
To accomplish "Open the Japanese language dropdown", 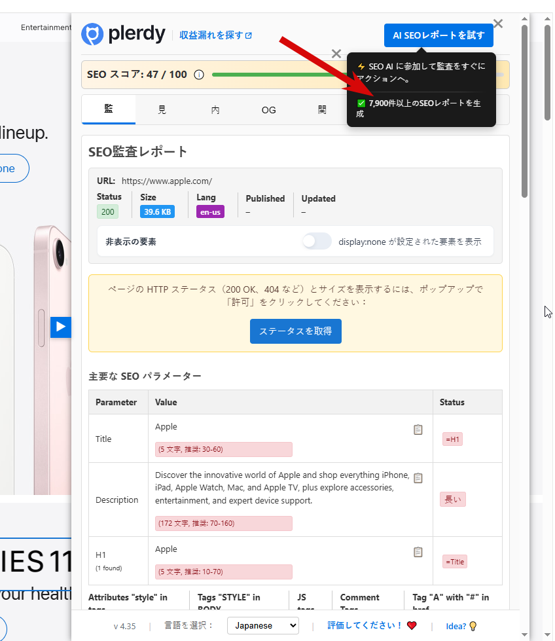I will point(263,625).
